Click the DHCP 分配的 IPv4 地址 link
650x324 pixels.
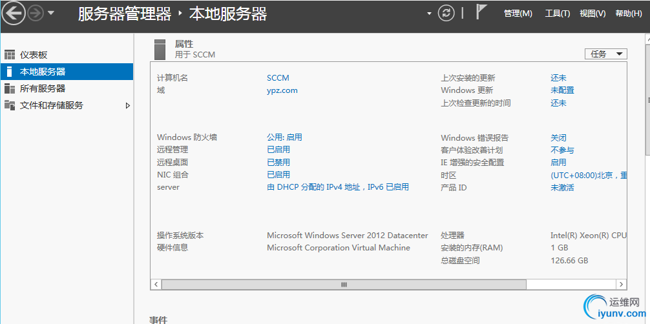click(x=338, y=187)
